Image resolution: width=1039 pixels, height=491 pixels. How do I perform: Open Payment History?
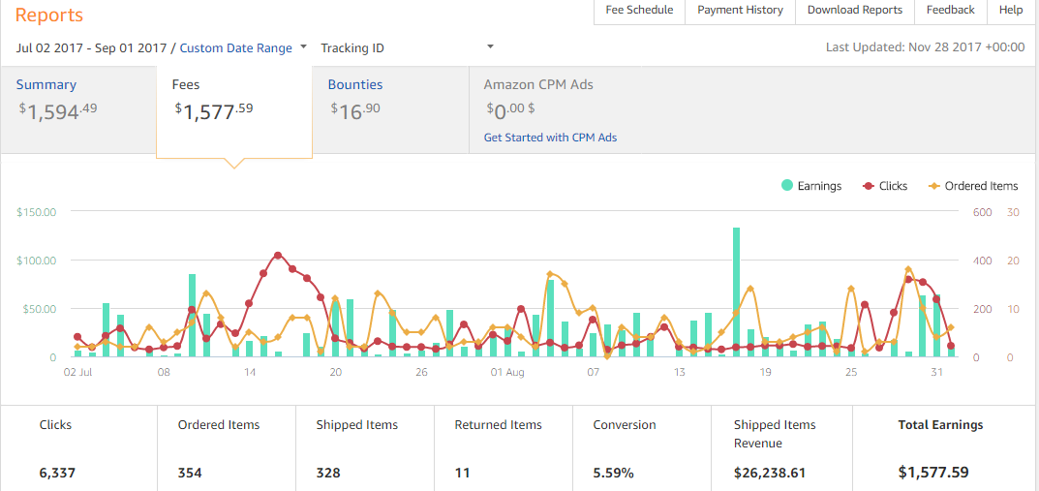pyautogui.click(x=740, y=10)
